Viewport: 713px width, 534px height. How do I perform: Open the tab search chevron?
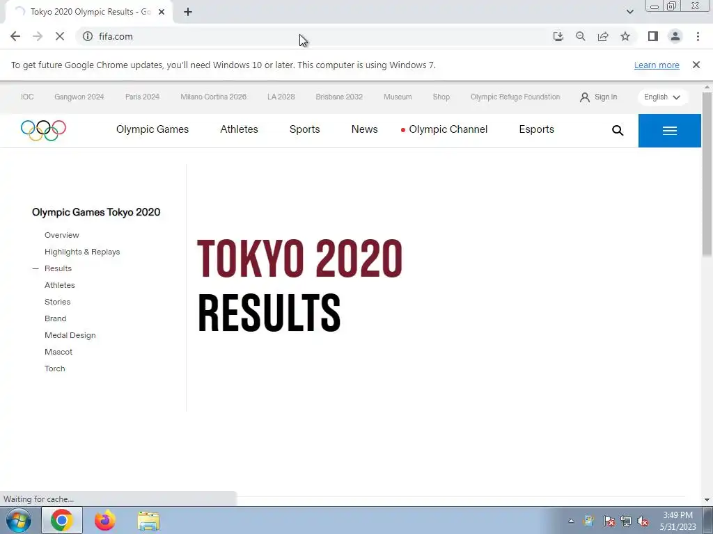[x=629, y=12]
